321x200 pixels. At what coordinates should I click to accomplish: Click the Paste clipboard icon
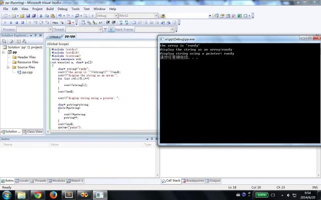point(53,16)
